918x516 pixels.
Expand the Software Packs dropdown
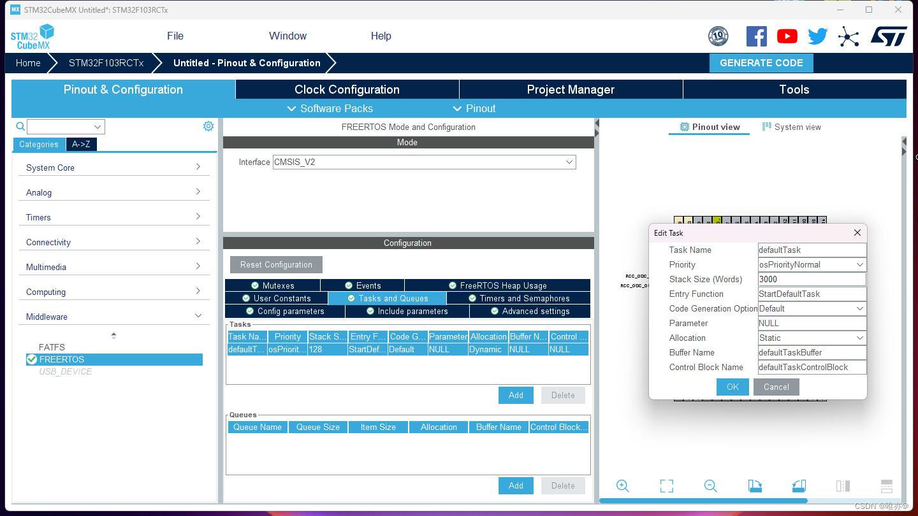pyautogui.click(x=330, y=108)
